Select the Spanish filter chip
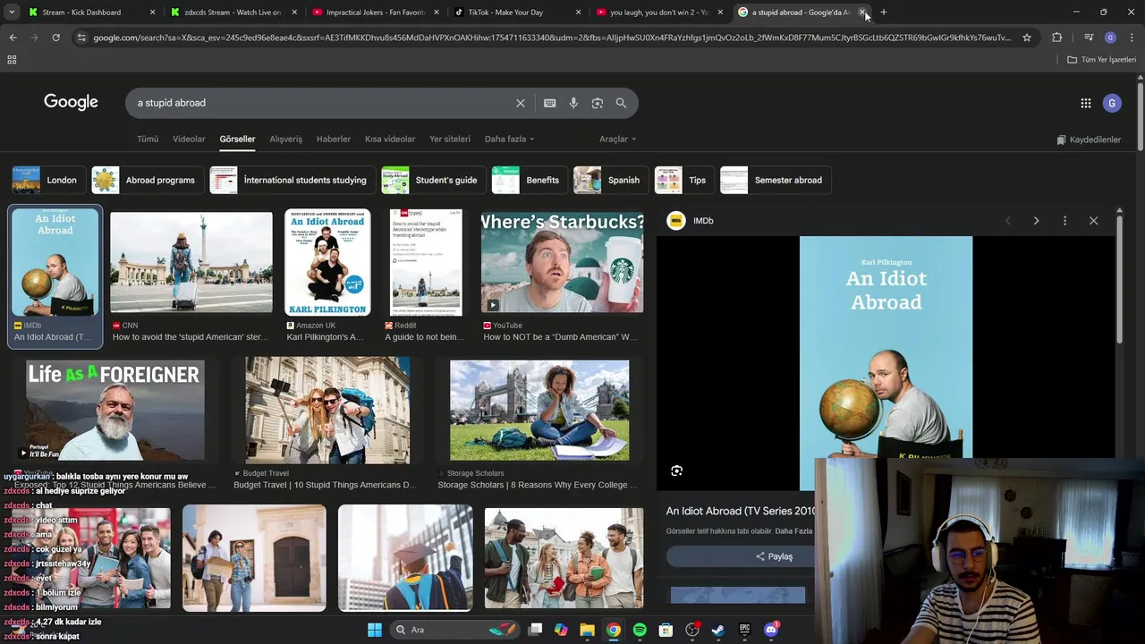The height and width of the screenshot is (644, 1145). click(x=609, y=180)
